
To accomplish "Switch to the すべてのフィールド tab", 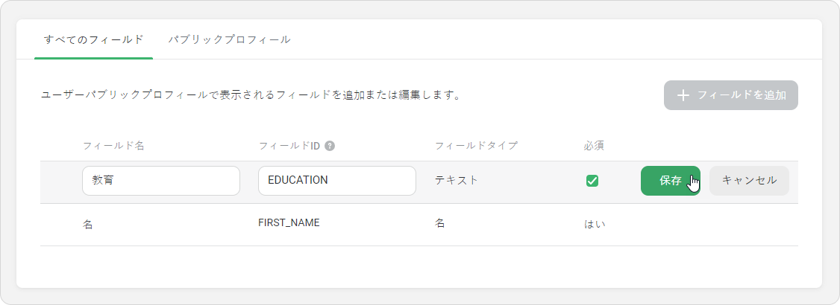I will [94, 39].
